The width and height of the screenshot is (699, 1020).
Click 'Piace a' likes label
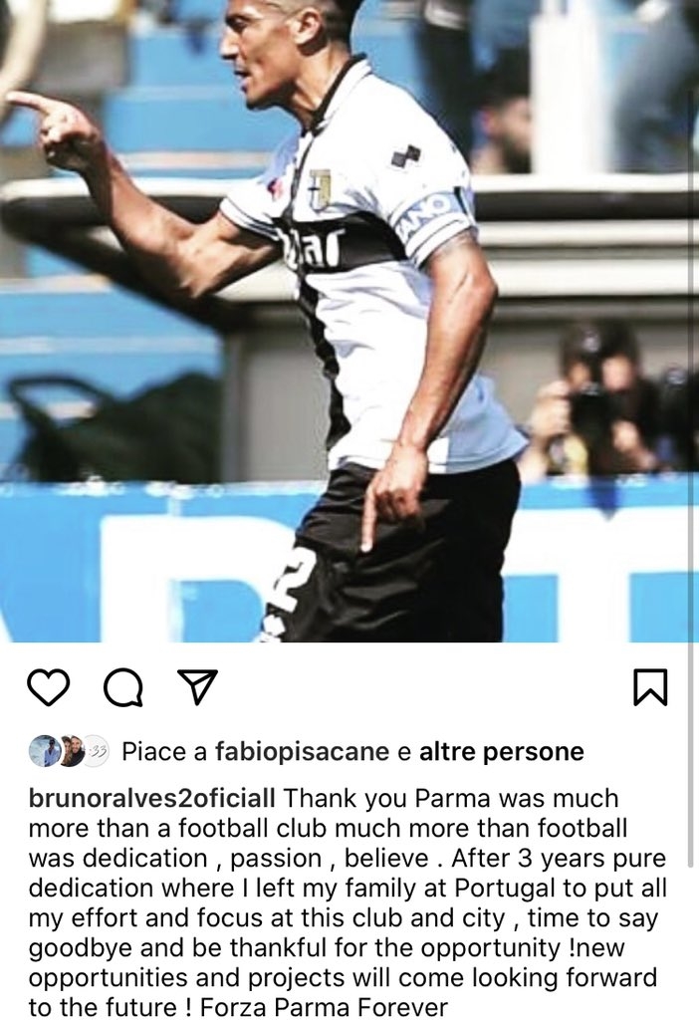164,752
